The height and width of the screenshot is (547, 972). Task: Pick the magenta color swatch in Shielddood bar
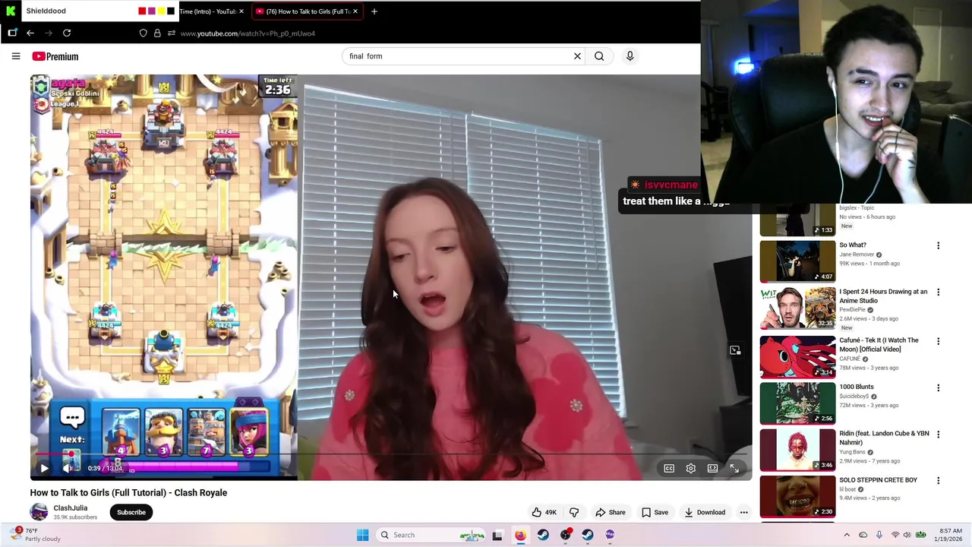click(x=151, y=11)
